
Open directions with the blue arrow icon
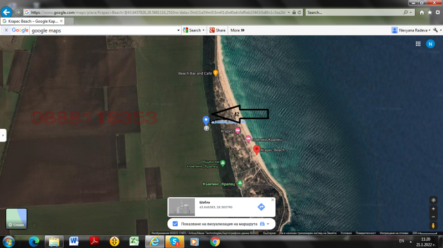tap(261, 207)
